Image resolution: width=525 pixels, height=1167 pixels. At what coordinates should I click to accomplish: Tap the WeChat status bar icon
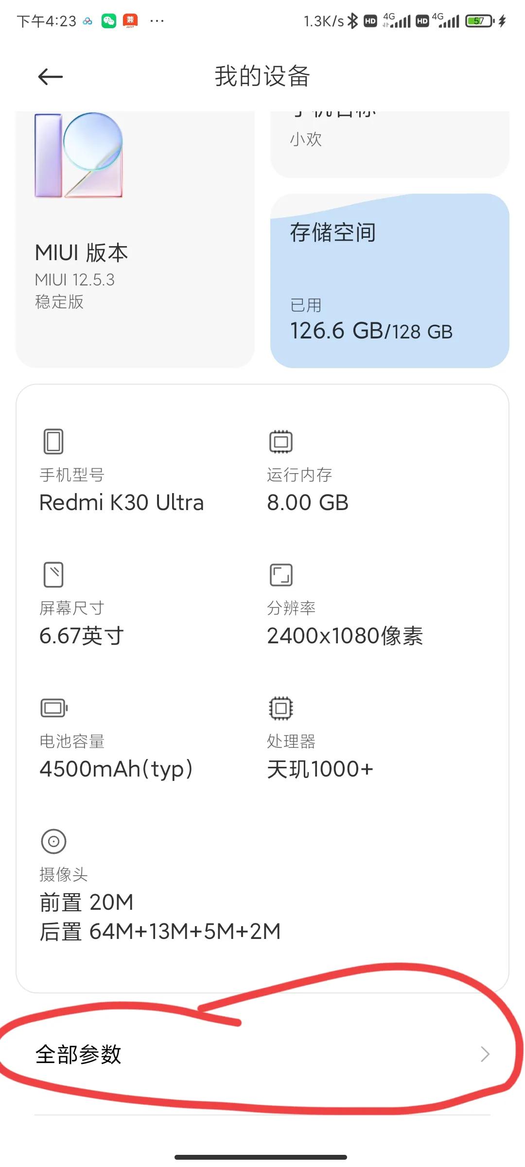pos(109,21)
